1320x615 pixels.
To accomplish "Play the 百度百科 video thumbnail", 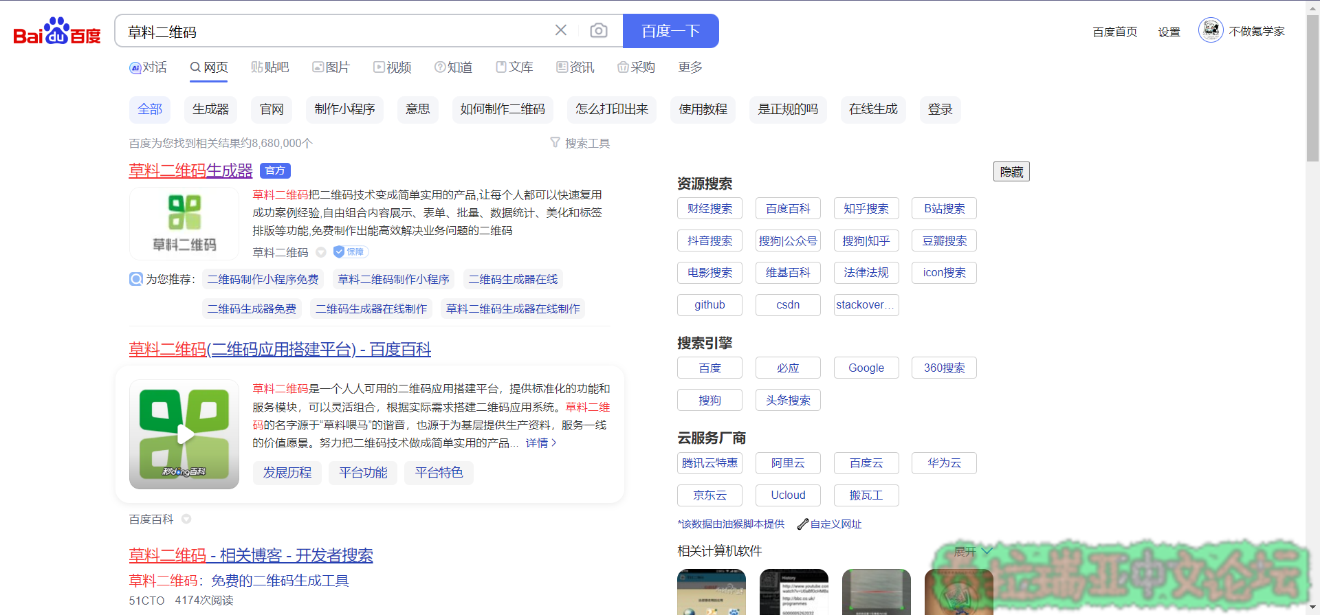I will 184,434.
